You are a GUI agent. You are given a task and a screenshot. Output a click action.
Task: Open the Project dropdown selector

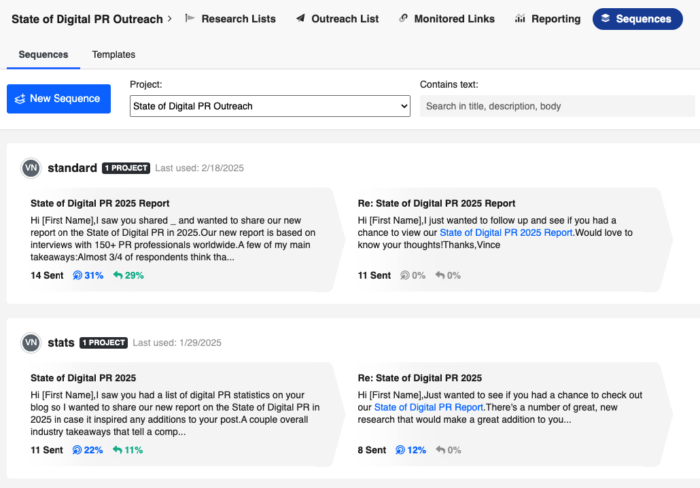(x=270, y=106)
